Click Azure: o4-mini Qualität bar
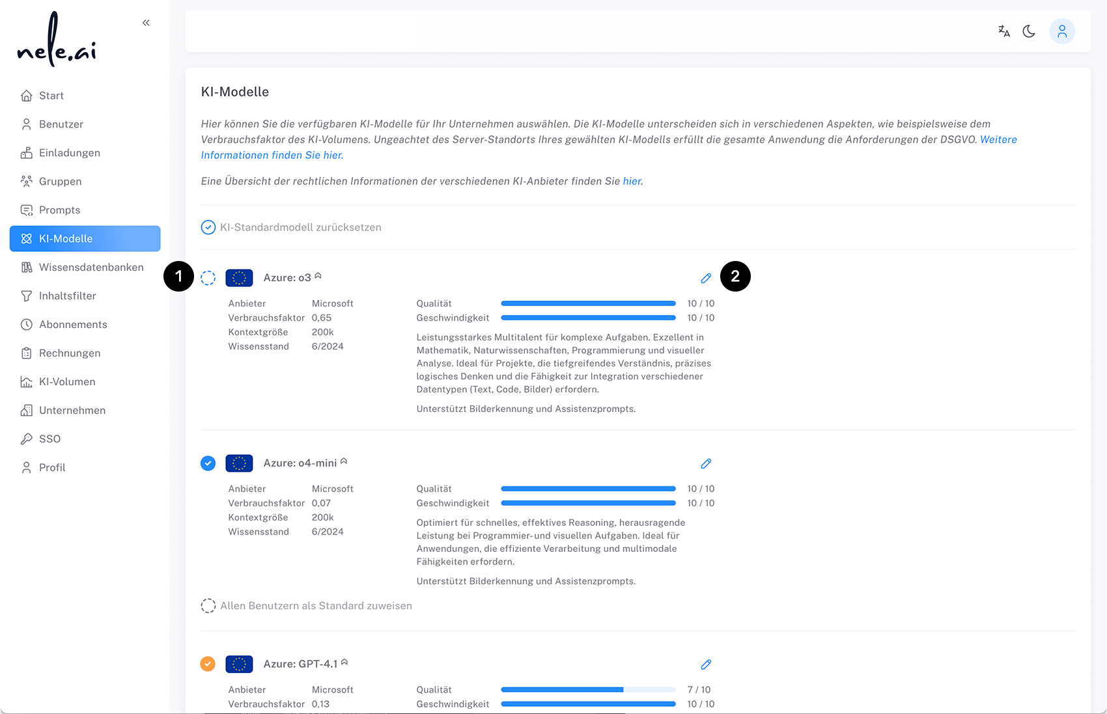This screenshot has width=1107, height=714. point(588,489)
